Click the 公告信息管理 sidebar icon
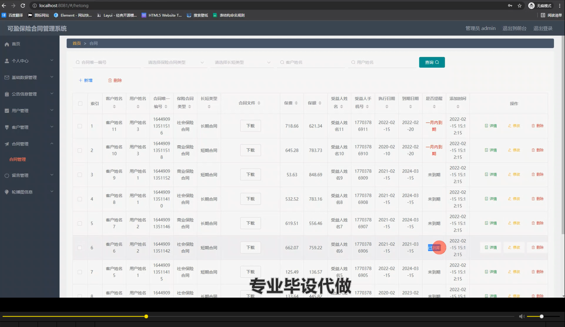Screen dimensions: 565x327 click(x=7, y=94)
